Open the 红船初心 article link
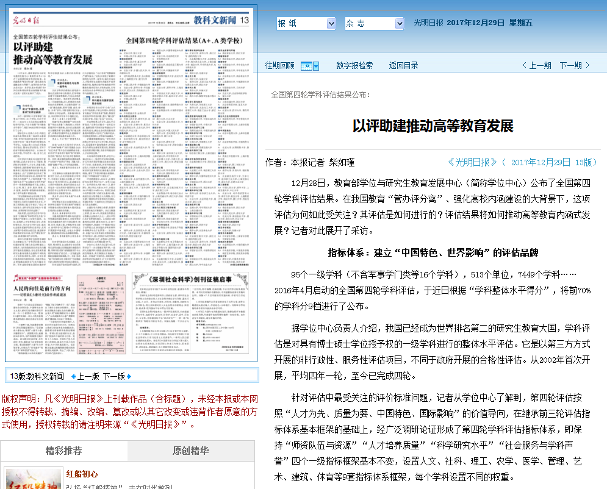The height and width of the screenshot is (489, 607). click(x=82, y=474)
